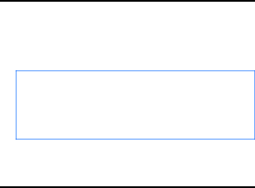This screenshot has height=188, width=255.
Task: Click the bottom-right corner of the blue rectangle
Action: click(x=255, y=139)
